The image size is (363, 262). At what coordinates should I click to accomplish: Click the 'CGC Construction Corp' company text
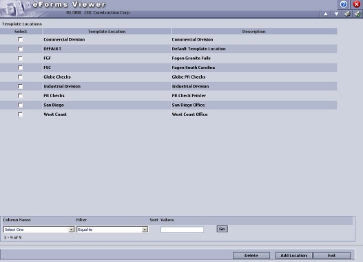(107, 12)
